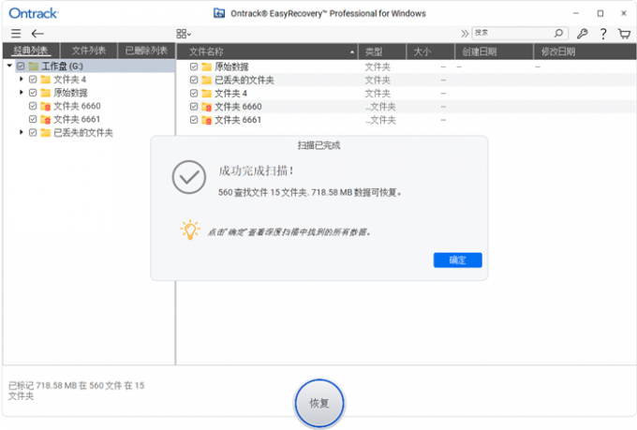Image resolution: width=637 pixels, height=430 pixels.
Task: Sort by 创建日期 column header
Action: click(494, 52)
